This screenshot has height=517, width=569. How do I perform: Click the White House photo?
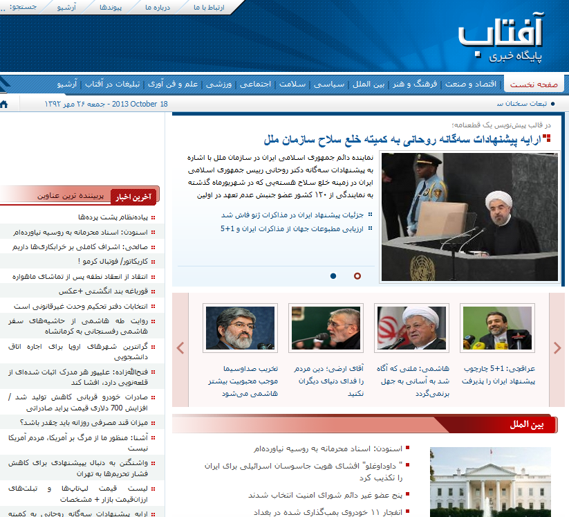(490, 482)
